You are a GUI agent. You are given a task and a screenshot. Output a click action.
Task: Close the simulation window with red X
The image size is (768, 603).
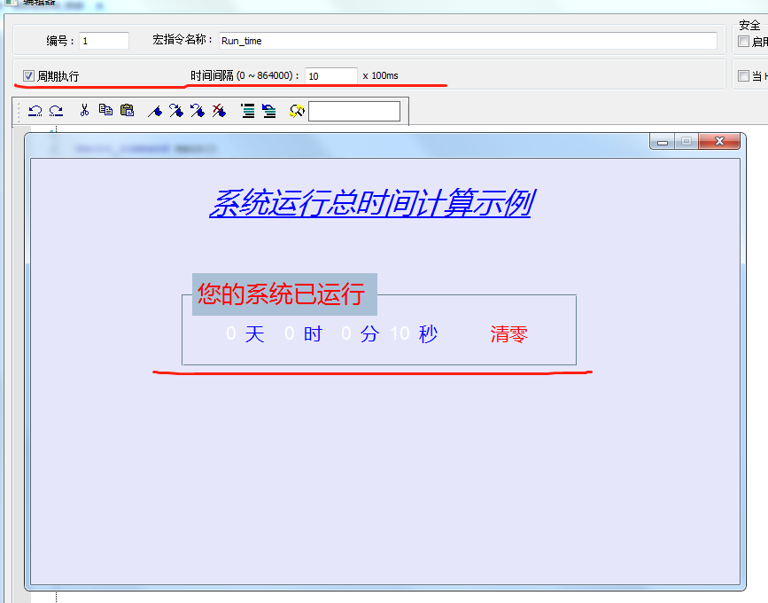[719, 141]
